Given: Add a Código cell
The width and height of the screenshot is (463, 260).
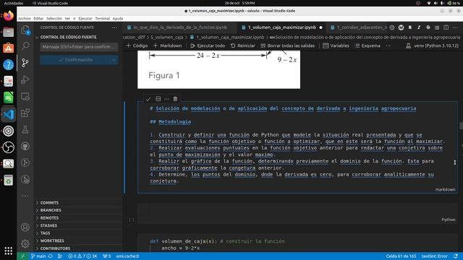Looking at the screenshot, I should [137, 45].
